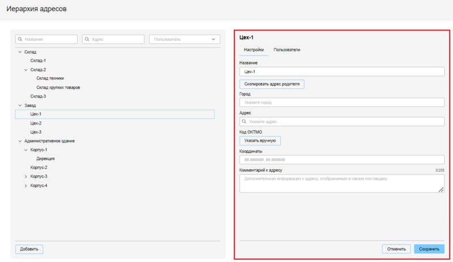Collapse the Административное здание node
453x262 pixels.
pyautogui.click(x=20, y=141)
